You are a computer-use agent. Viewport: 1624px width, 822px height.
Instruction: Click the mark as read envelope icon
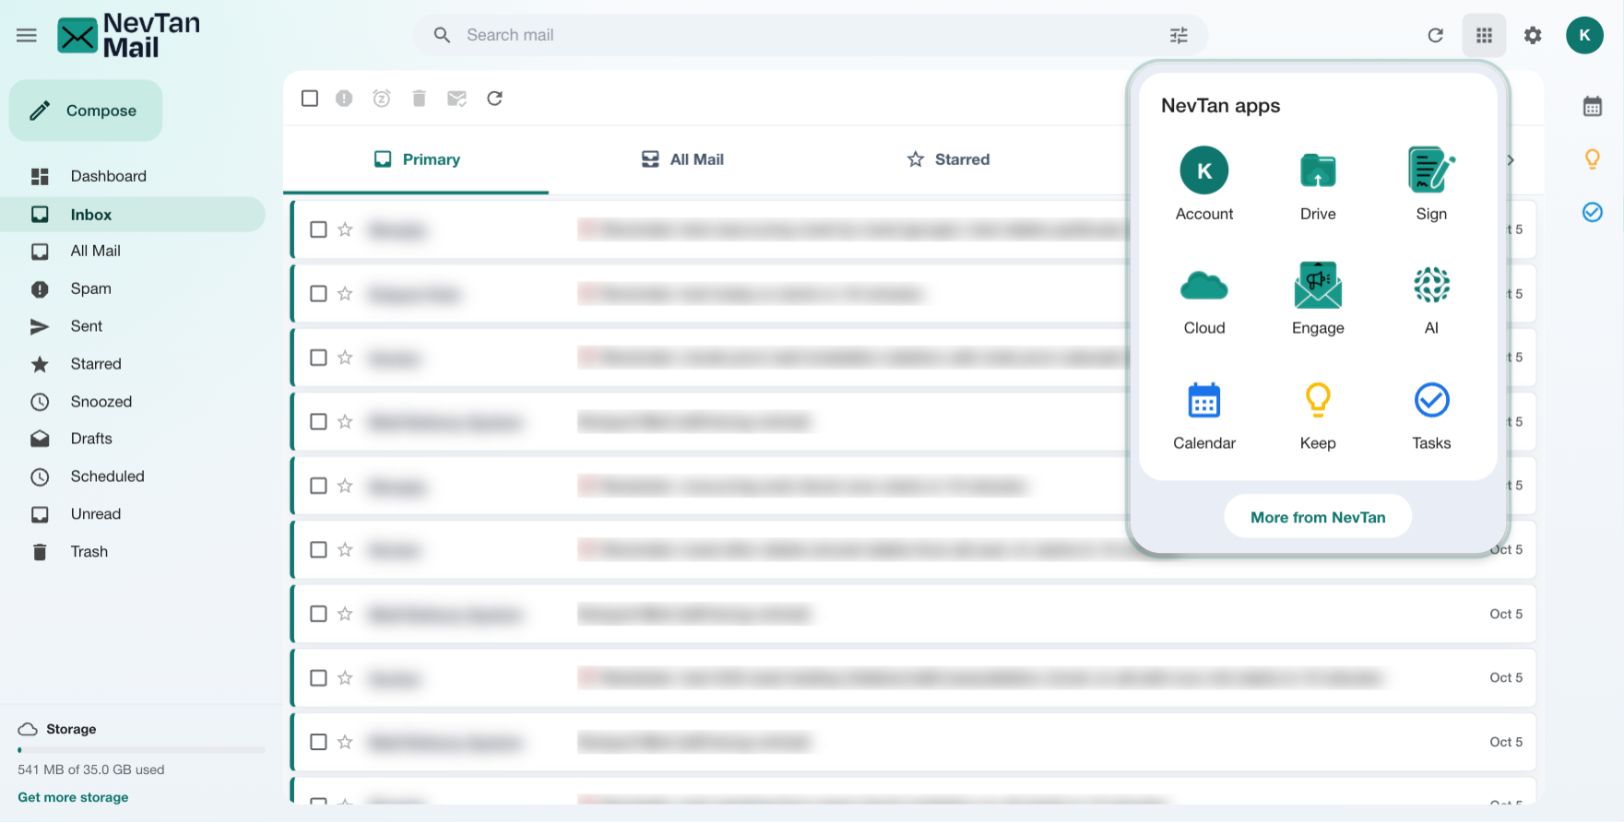(x=456, y=99)
